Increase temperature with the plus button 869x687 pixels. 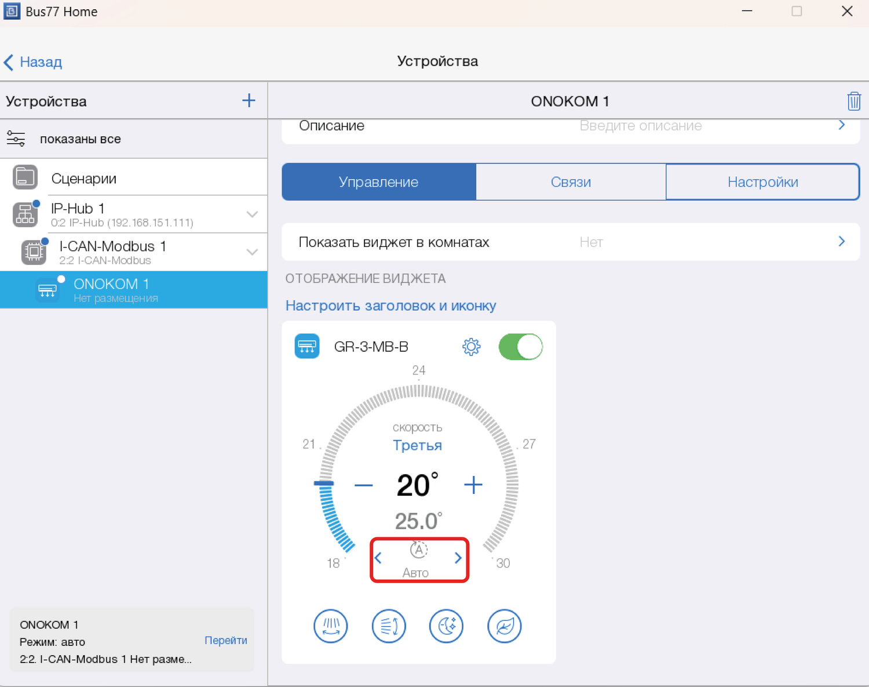coord(473,485)
